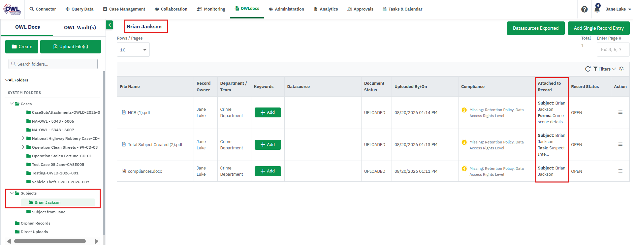Click the PDF icon beside NCB (1).pdf
Screen dimensions: 633x245
click(x=124, y=112)
